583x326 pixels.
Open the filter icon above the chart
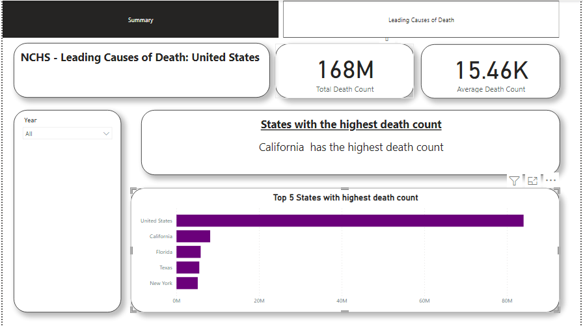coord(514,181)
